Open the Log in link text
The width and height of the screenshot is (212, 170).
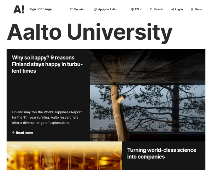click(179, 9)
